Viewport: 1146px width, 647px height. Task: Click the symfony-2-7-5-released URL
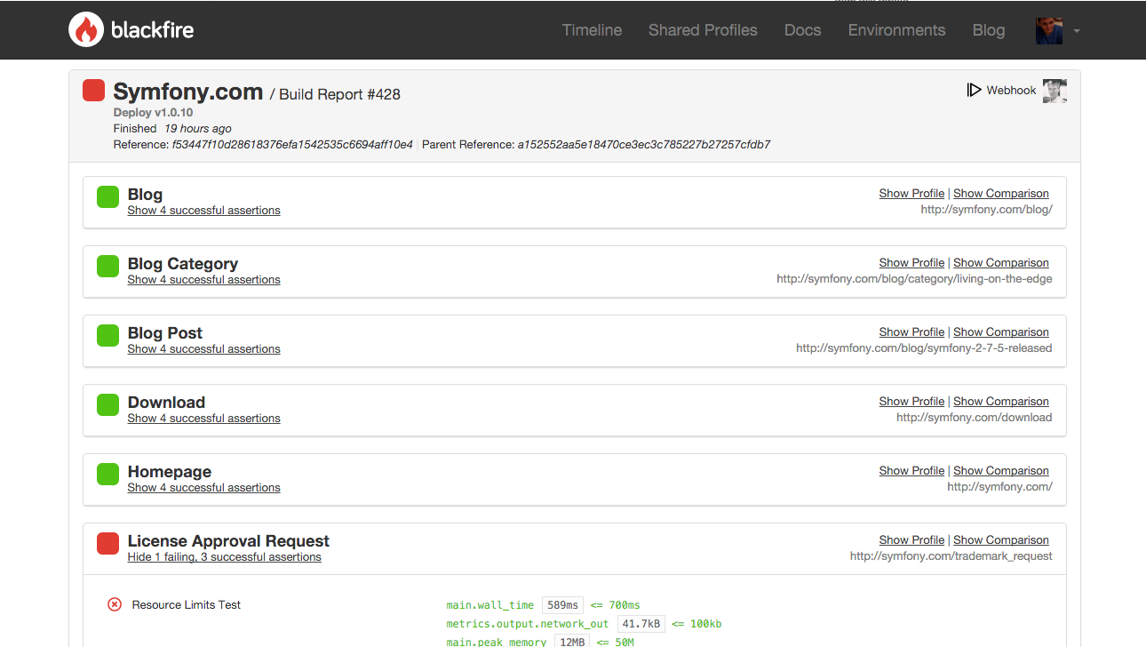click(924, 348)
